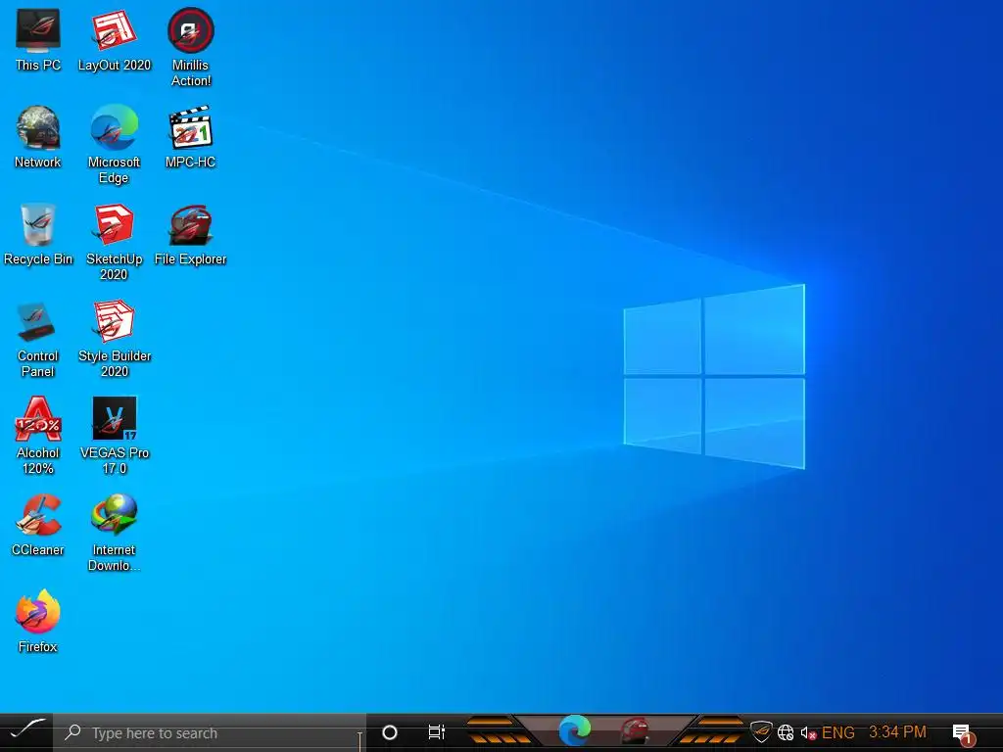
Task: Open the clock showing 3:34 PM
Action: pos(897,731)
